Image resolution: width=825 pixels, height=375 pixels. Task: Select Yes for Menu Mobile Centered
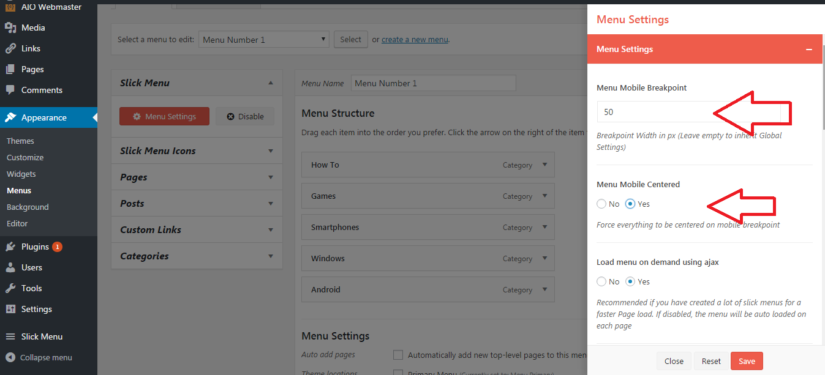(630, 204)
